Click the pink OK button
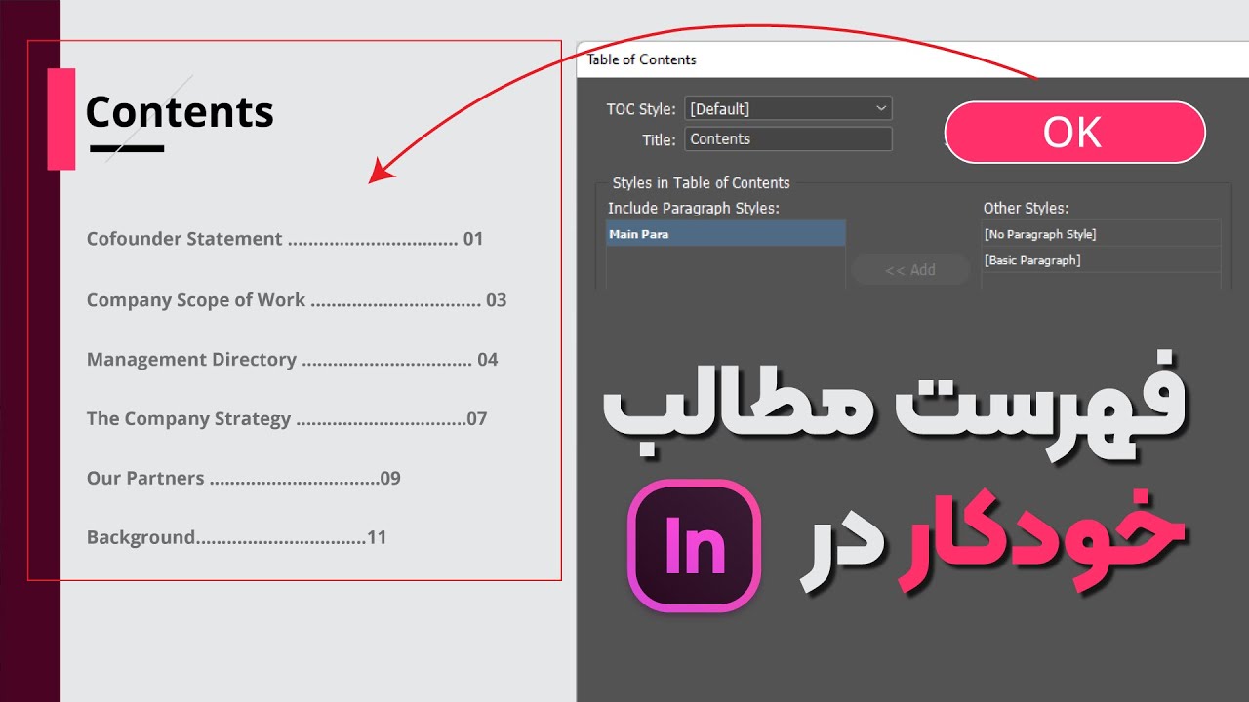 click(x=1074, y=133)
